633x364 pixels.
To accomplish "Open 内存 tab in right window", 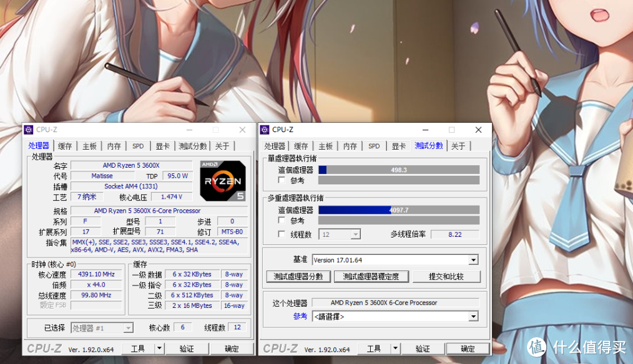I will click(350, 146).
